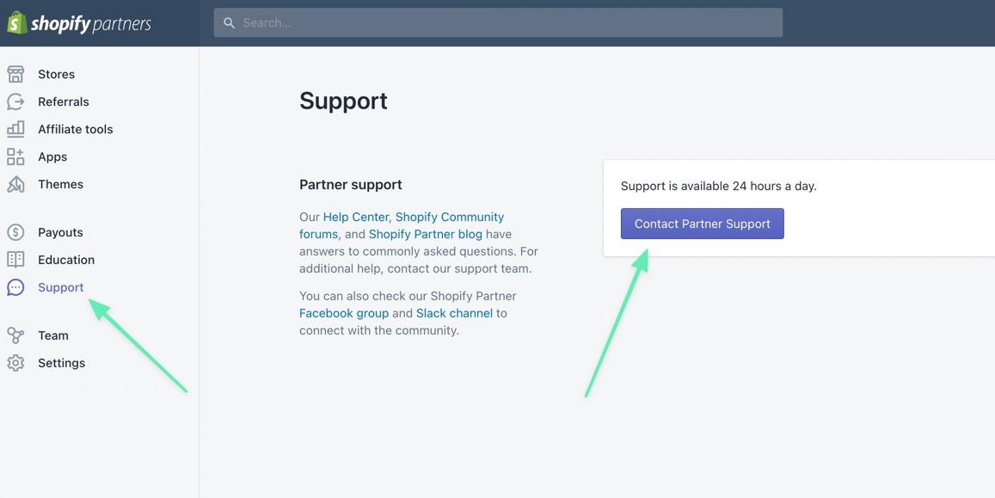Visit the Shopify Partner blog link
The width and height of the screenshot is (995, 498).
[425, 234]
